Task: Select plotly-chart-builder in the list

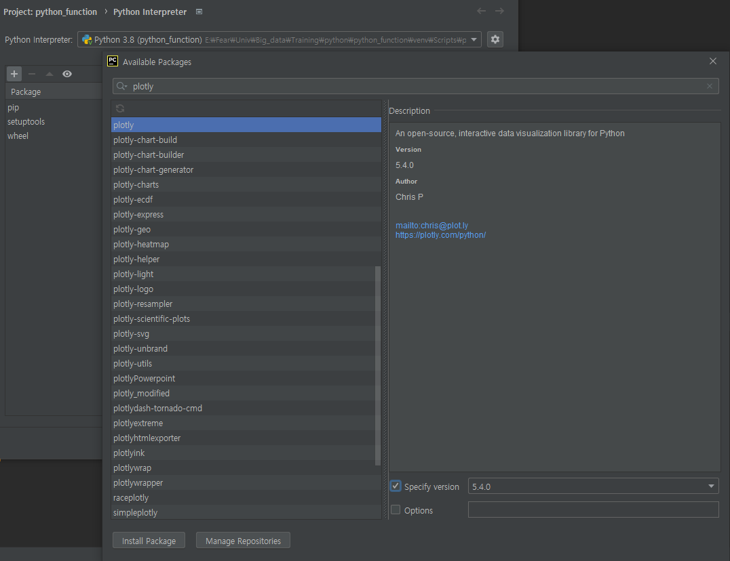Action: point(246,154)
